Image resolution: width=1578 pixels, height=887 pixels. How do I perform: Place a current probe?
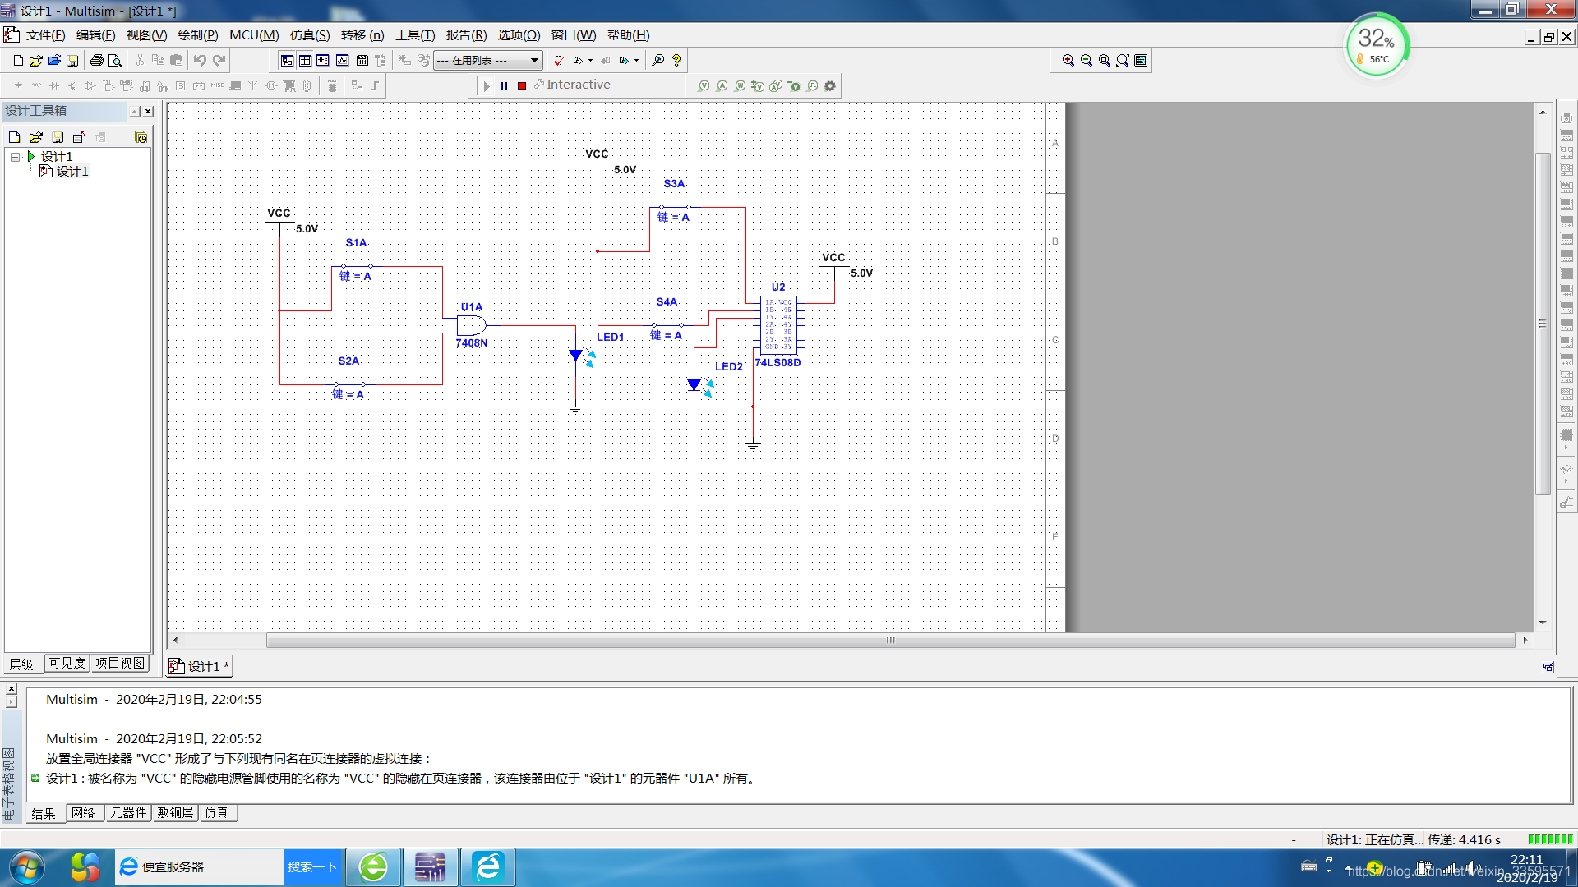[x=722, y=86]
